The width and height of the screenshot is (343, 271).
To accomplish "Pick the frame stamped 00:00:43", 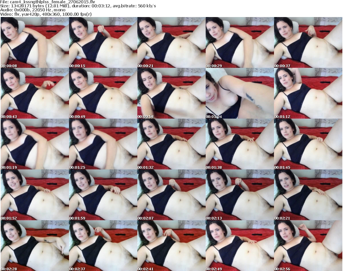I will coord(35,93).
